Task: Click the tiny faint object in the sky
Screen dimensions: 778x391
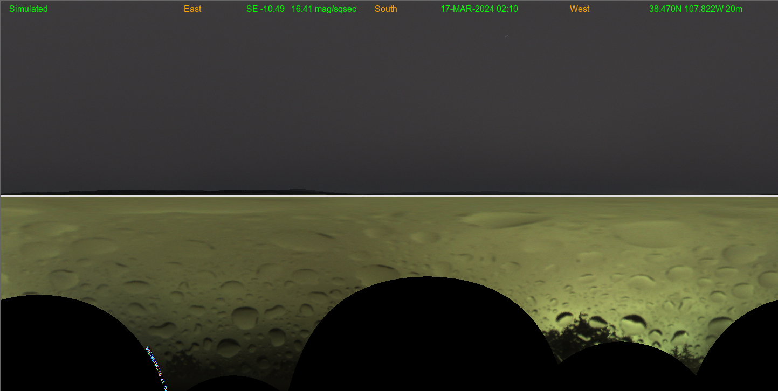Action: [506, 36]
